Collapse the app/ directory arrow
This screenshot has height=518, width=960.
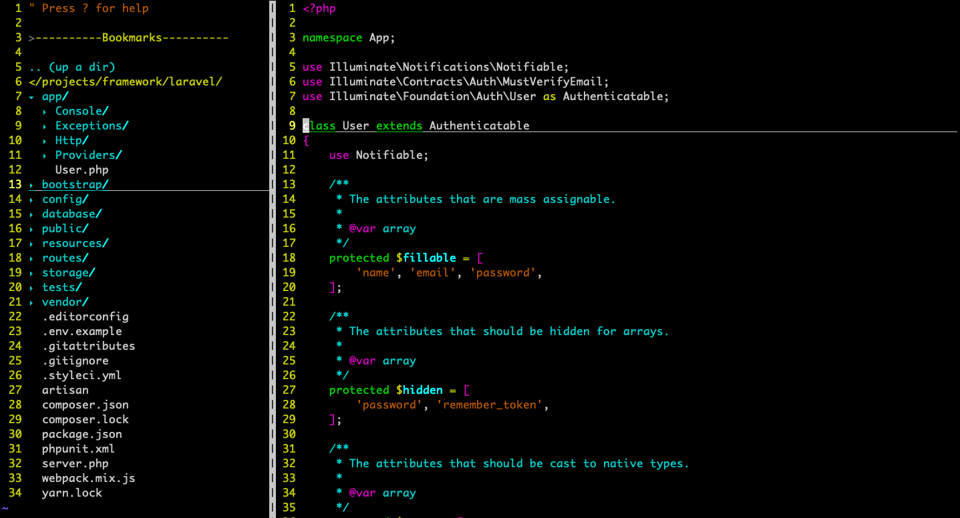(31, 97)
